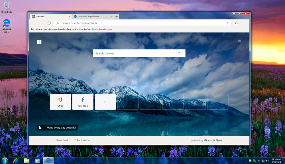285x164 pixels.
Task: Open the profile account icon
Action: [x=236, y=23]
